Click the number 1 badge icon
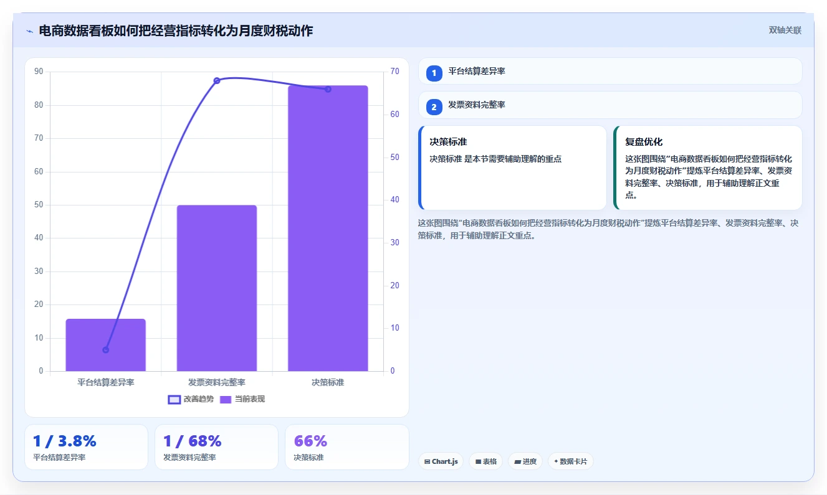 pyautogui.click(x=434, y=73)
